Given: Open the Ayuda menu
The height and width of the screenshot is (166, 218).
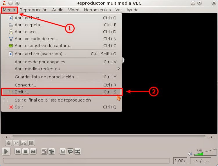Looking at the screenshot, I should [132, 10].
